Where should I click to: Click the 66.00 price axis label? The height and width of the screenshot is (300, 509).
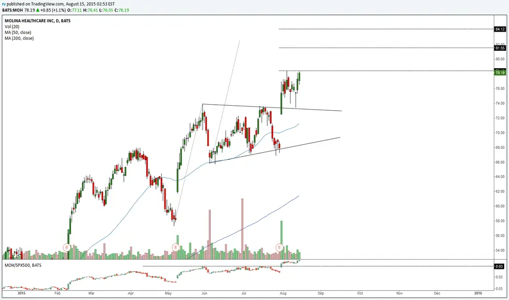pyautogui.click(x=500, y=162)
